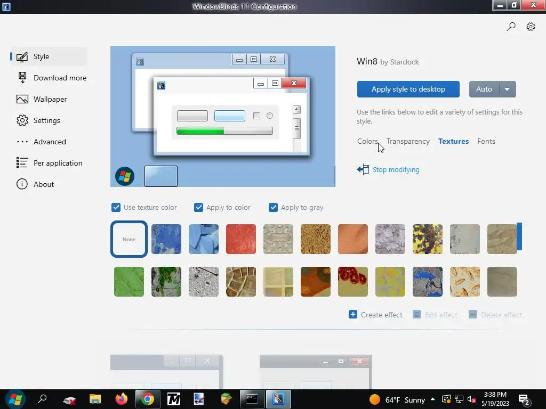This screenshot has height=409, width=546.
Task: Open the search magnifier in the top bar
Action: coord(511,27)
